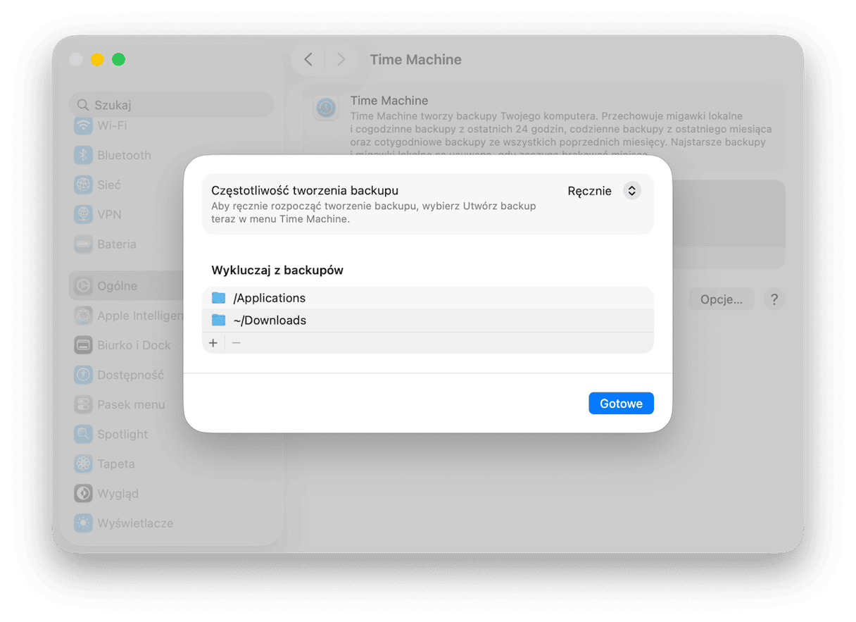856x622 pixels.
Task: Open Biurko i Dock settings label
Action: [134, 345]
